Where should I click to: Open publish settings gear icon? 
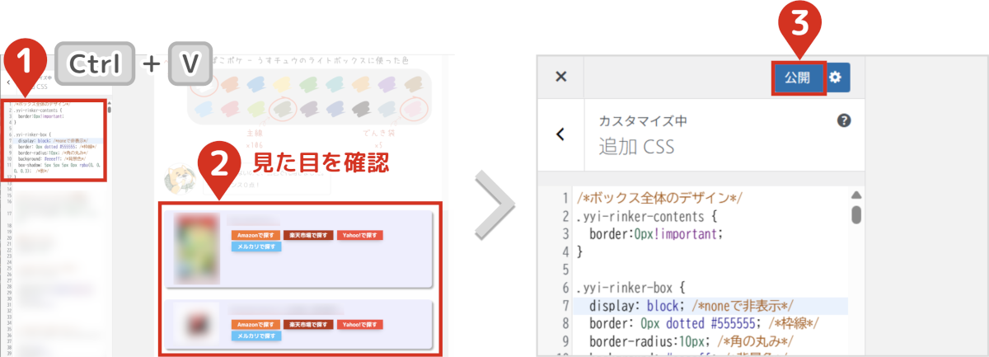click(837, 78)
